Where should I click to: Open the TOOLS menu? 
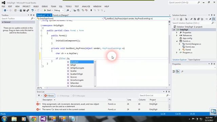(68, 6)
